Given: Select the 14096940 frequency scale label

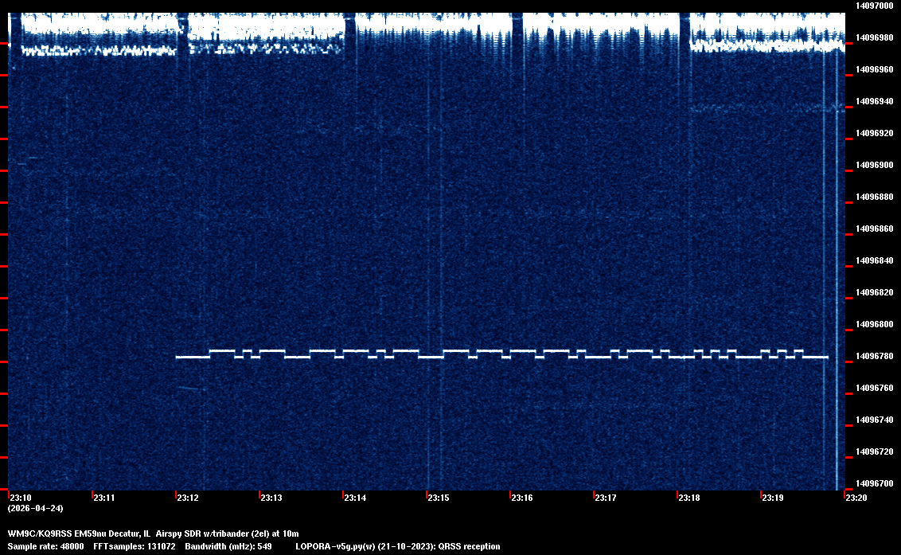Looking at the screenshot, I should (873, 101).
